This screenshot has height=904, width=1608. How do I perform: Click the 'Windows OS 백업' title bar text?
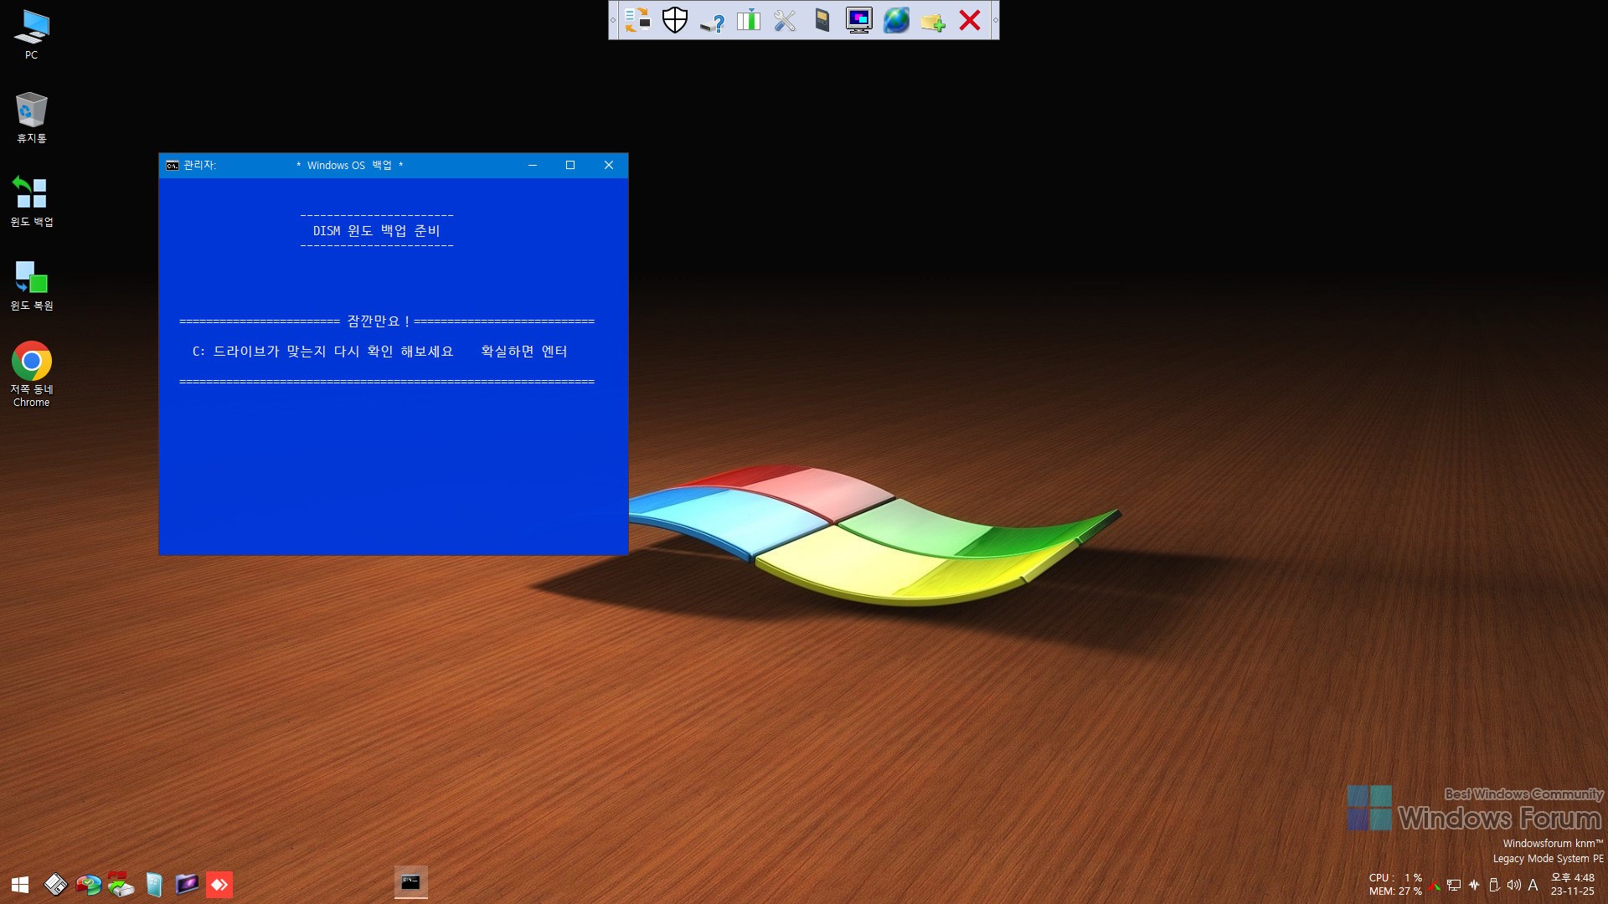tap(350, 166)
